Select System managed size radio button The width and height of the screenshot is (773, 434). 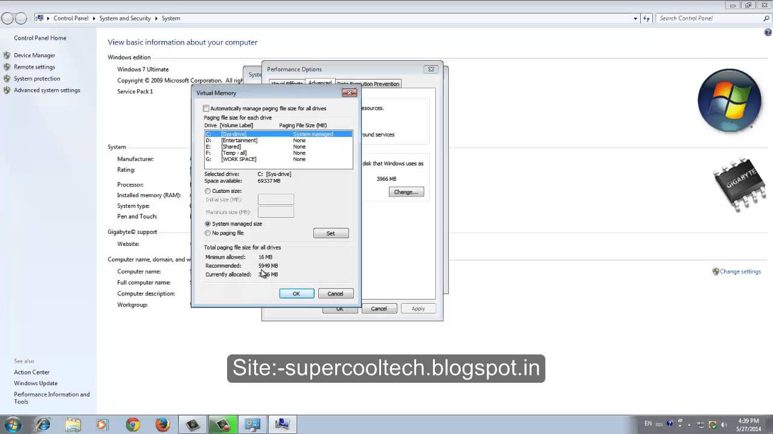tap(208, 224)
